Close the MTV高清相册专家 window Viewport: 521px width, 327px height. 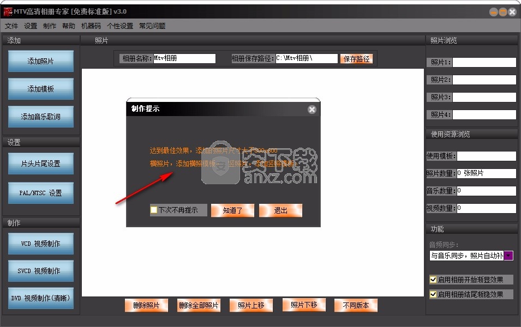tap(512, 13)
